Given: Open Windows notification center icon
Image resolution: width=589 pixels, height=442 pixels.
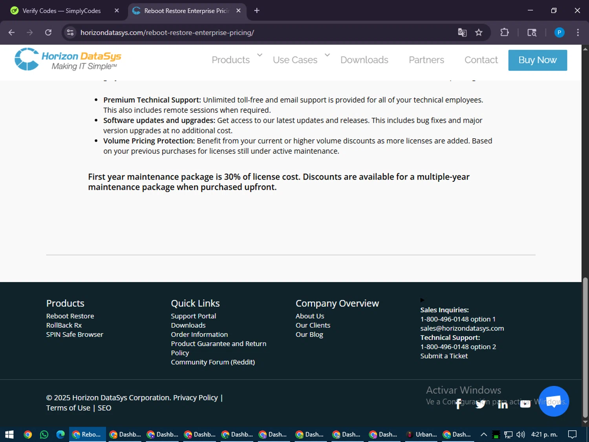Looking at the screenshot, I should pyautogui.click(x=573, y=435).
